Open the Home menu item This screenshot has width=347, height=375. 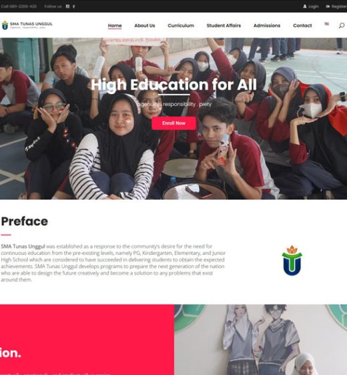(x=115, y=25)
